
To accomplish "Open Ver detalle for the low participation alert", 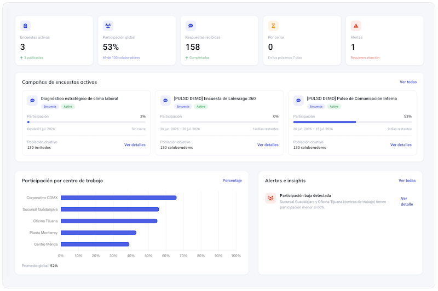I will [407, 201].
